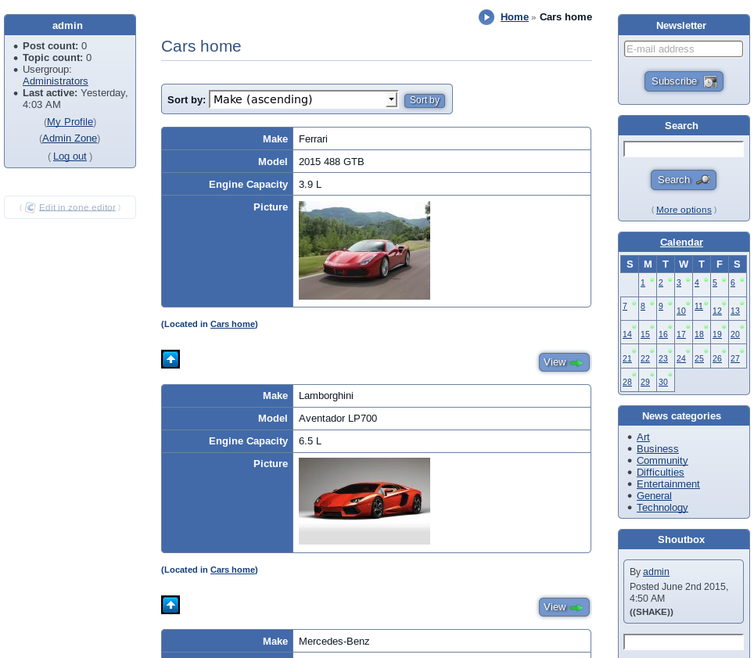Image resolution: width=754 pixels, height=658 pixels.
Task: Open the Art news category
Action: 643,437
